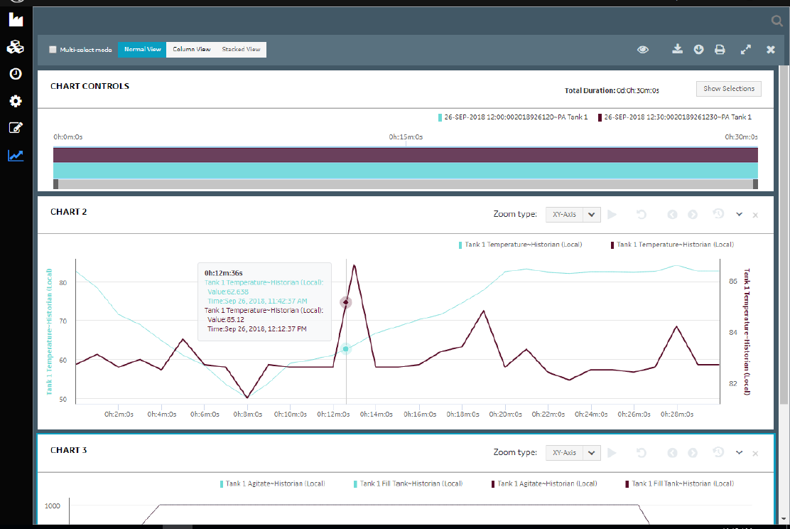Toggle visibility with the eye icon
Viewport: 790px width, 529px height.
coord(643,50)
